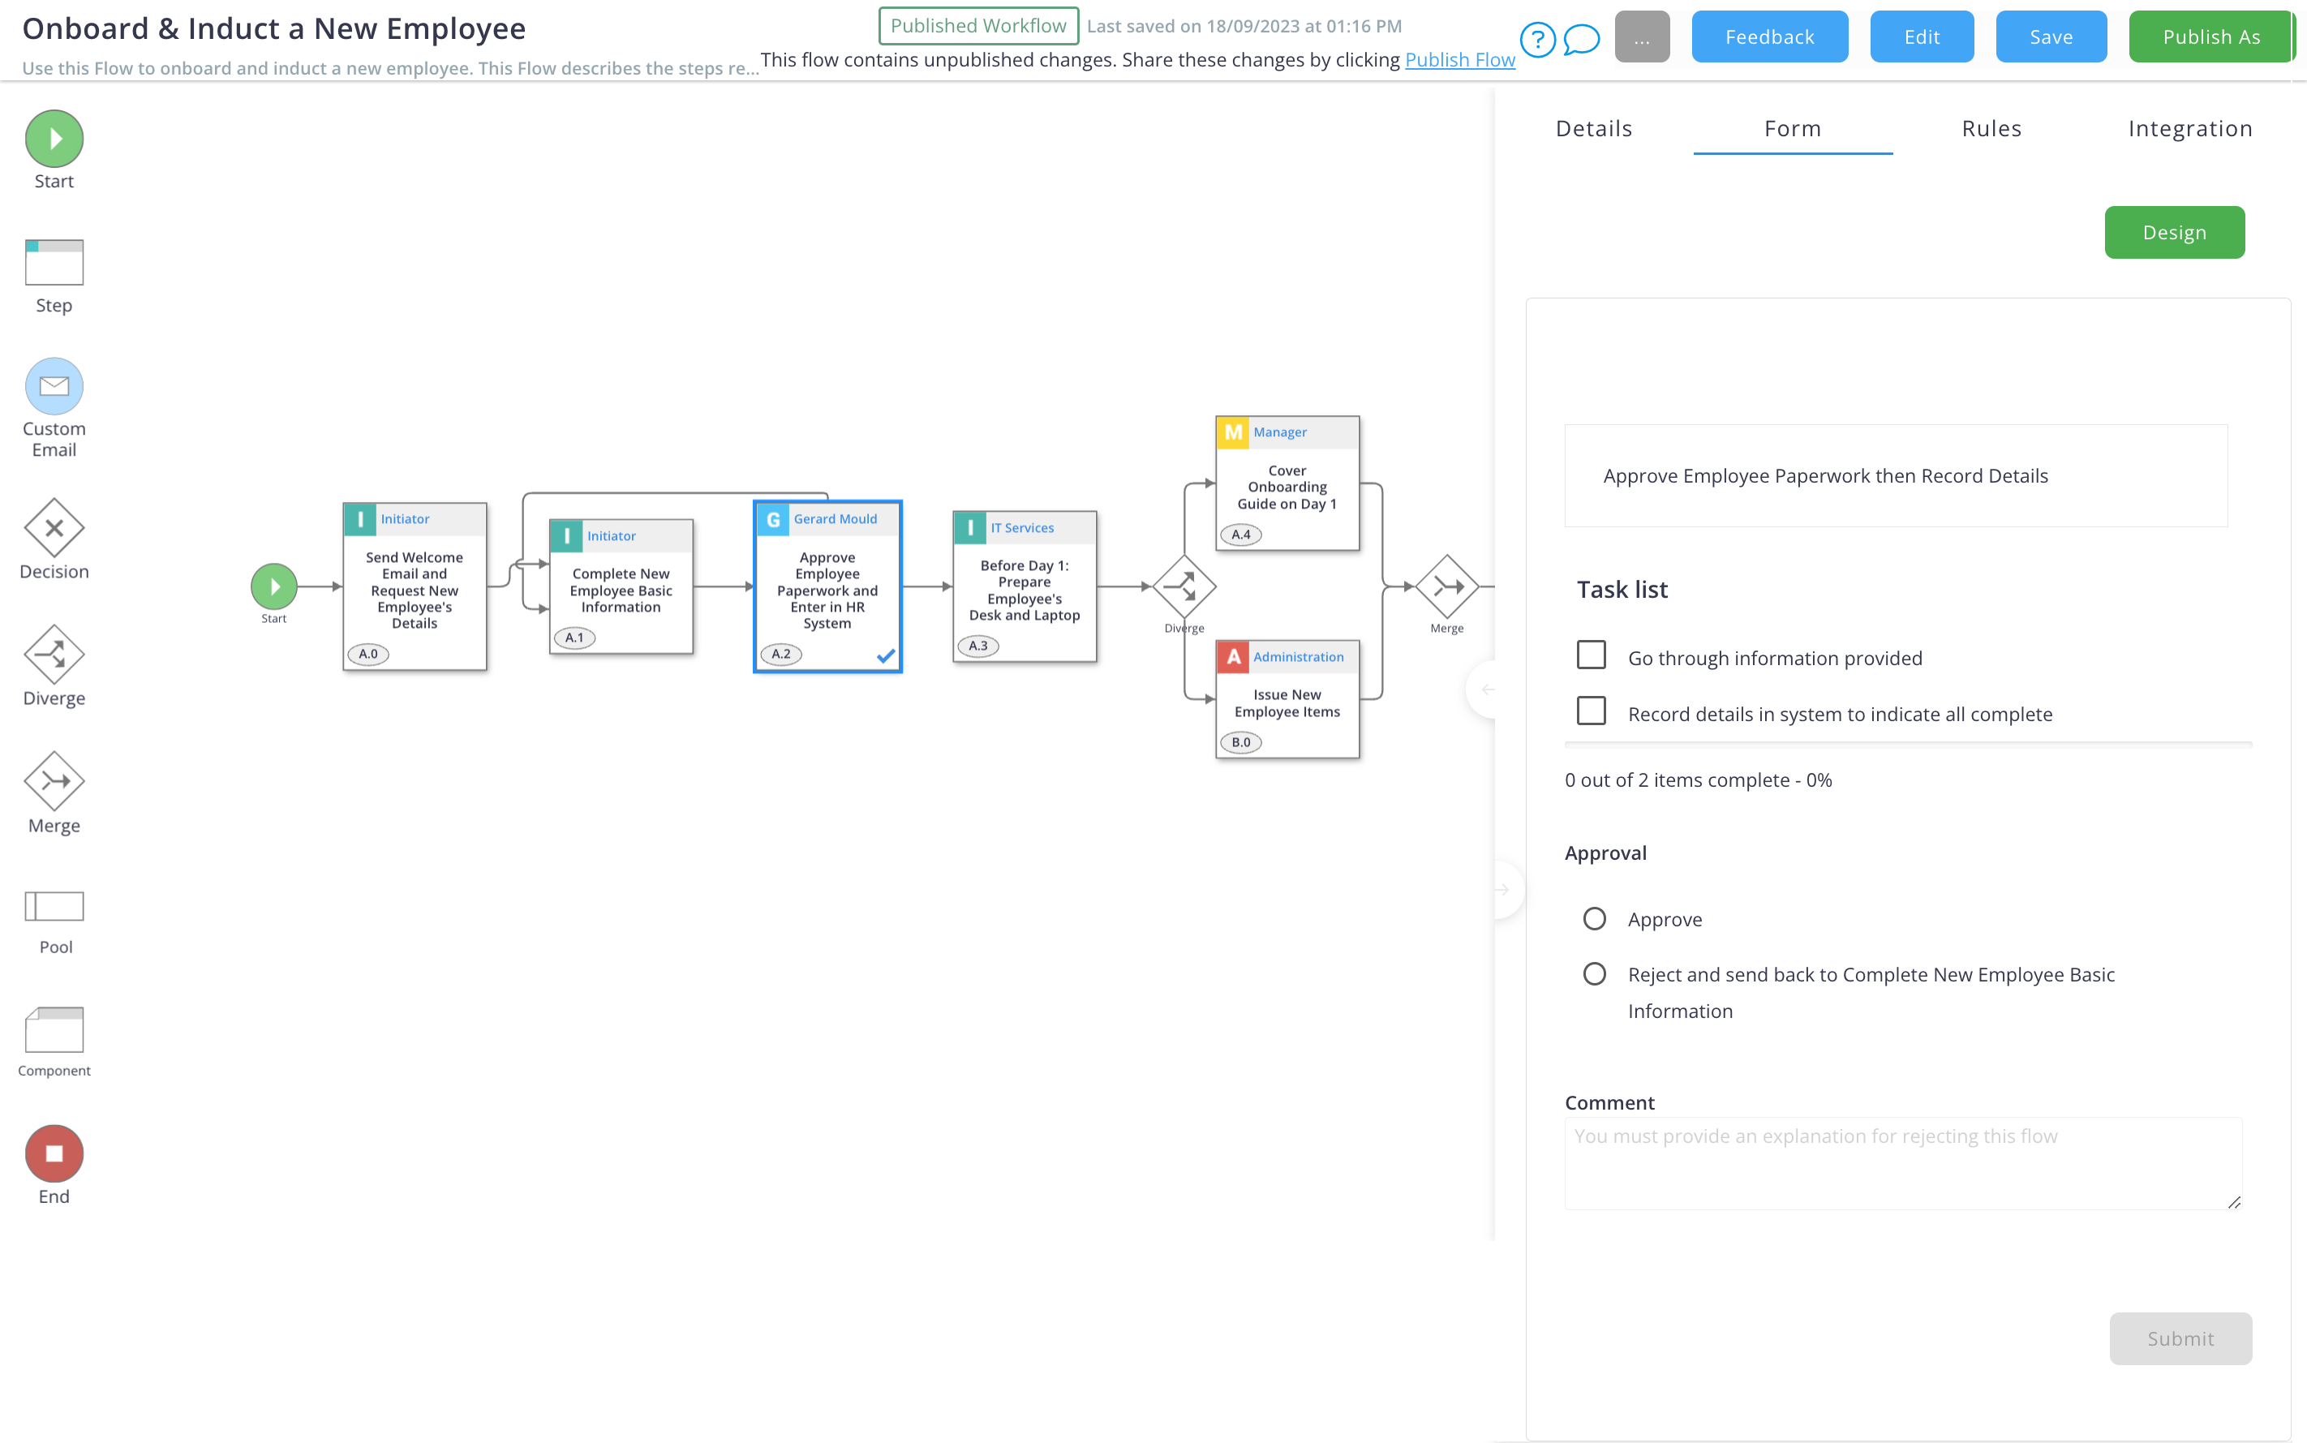Screen dimensions: 2307x1443
Task: Select the Step element in palette
Action: [54, 263]
